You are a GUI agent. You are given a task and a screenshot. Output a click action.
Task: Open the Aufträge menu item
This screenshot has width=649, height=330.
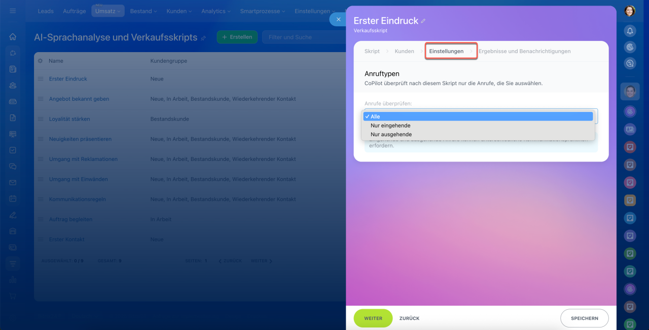tap(74, 11)
